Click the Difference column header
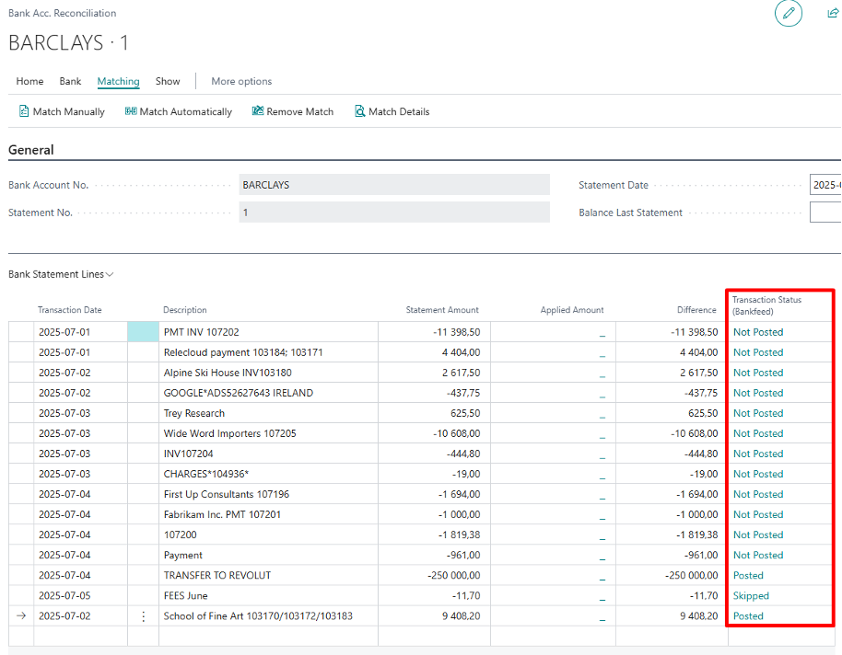This screenshot has width=842, height=655. [696, 310]
